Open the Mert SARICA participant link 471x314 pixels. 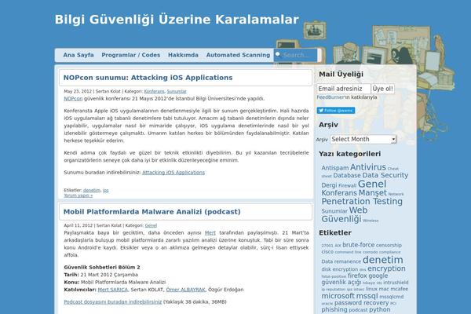click(113, 290)
